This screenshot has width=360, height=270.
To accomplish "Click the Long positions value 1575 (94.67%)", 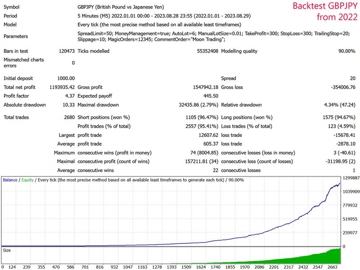I will coord(339,117).
